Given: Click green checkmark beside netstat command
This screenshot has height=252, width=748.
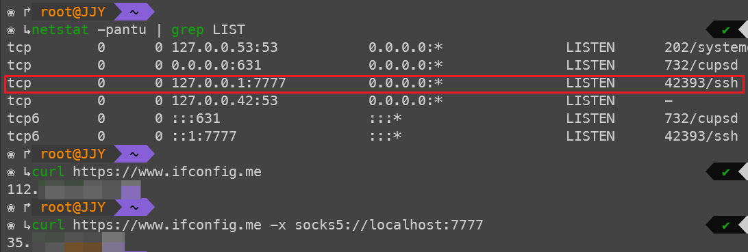Looking at the screenshot, I should pos(725,30).
